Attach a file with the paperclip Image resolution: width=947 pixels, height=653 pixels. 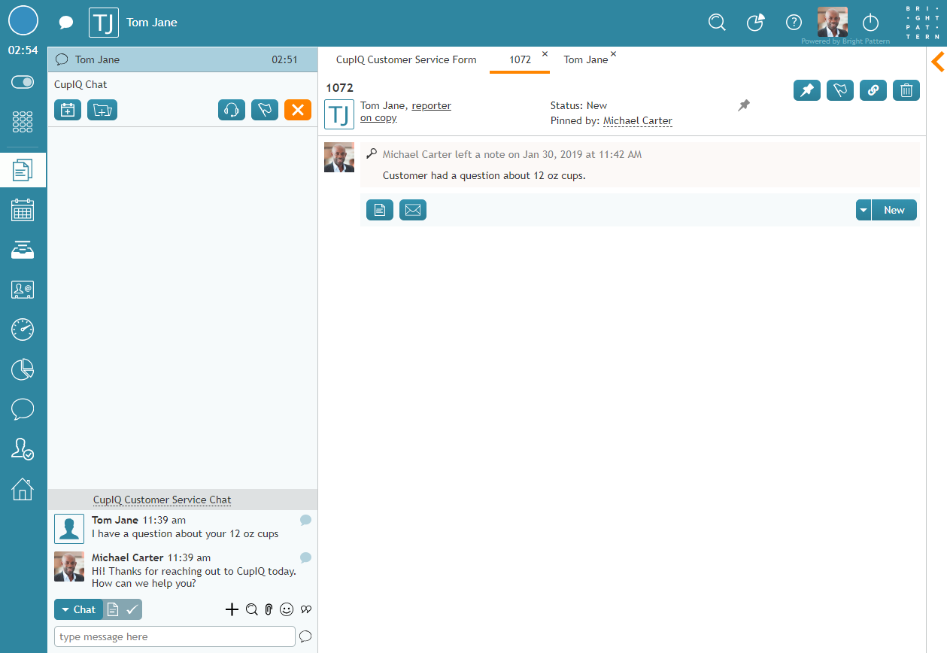pos(269,609)
